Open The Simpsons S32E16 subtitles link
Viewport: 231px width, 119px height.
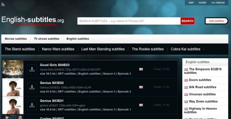point(203,71)
